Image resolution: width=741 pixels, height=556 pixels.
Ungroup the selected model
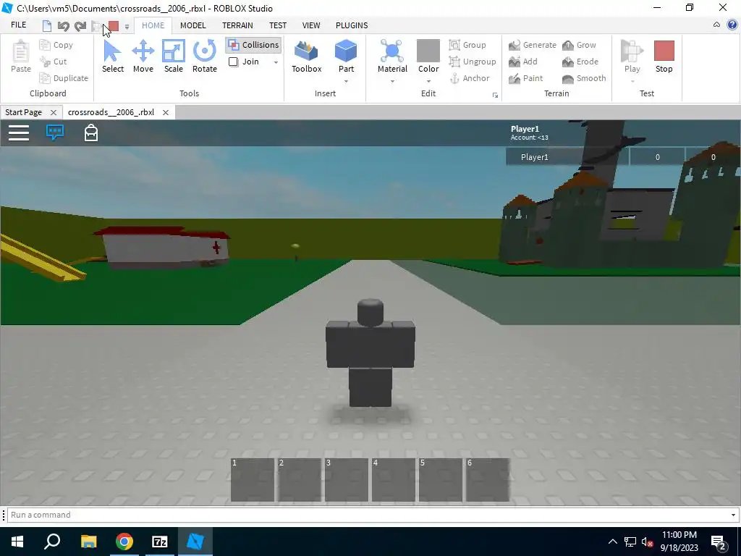coord(473,62)
